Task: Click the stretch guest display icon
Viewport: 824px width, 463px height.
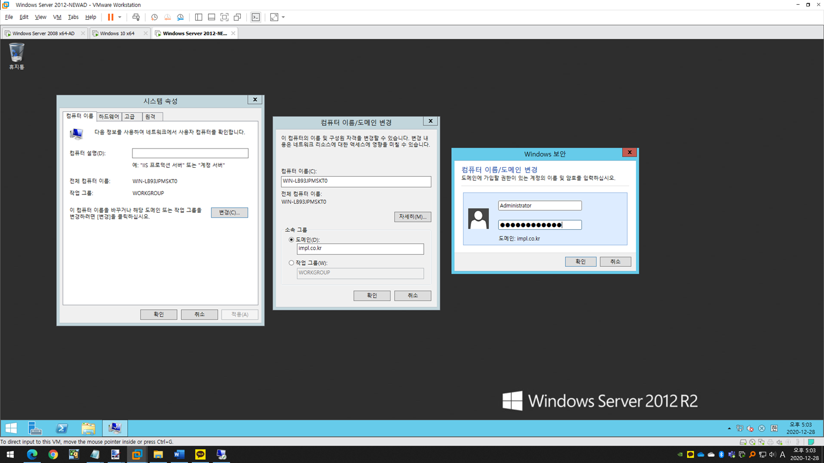Action: pos(274,17)
